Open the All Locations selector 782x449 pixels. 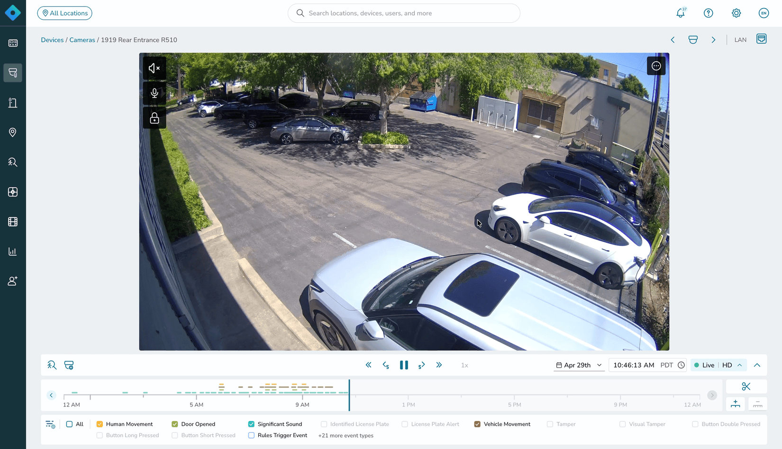point(64,13)
